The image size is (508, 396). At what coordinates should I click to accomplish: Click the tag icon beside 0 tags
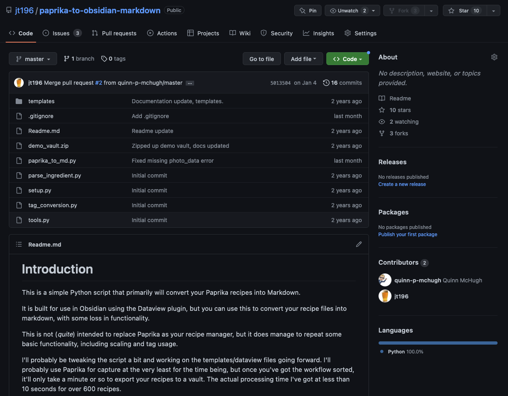[104, 59]
